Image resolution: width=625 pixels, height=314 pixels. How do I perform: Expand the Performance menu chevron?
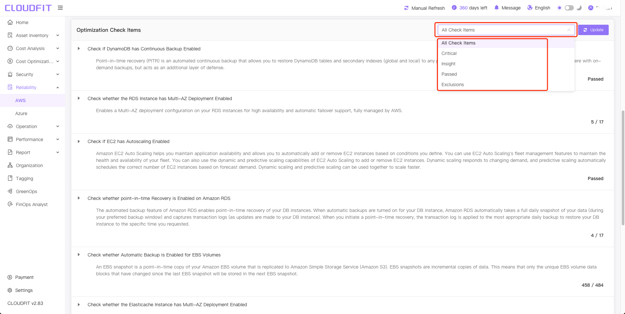[x=58, y=139]
